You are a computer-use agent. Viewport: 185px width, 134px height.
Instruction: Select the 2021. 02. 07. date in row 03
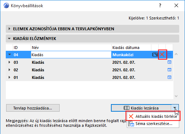[124, 62]
